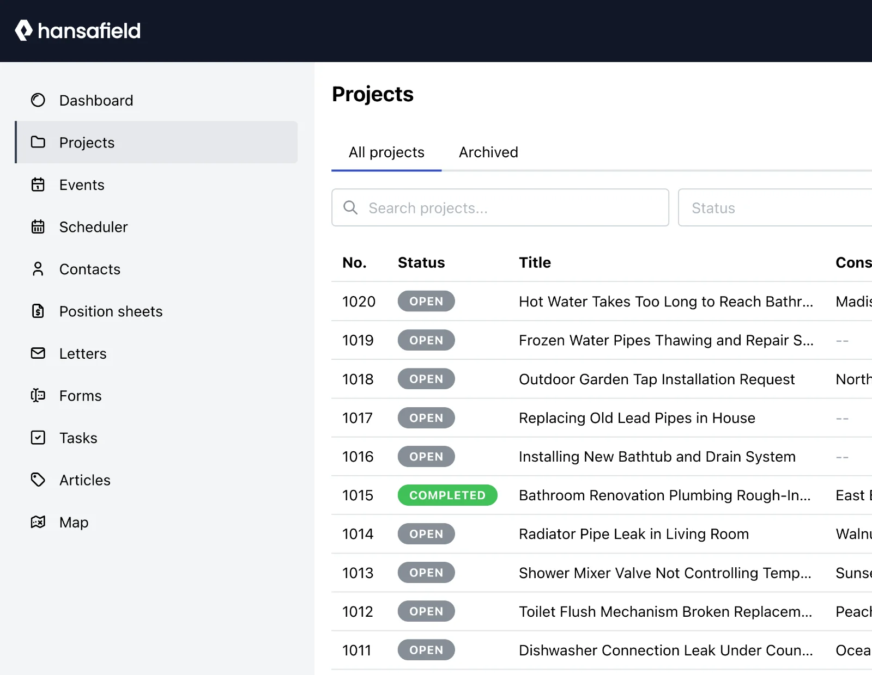Image resolution: width=872 pixels, height=675 pixels.
Task: Open Scheduler via its calendar icon
Action: coord(38,227)
